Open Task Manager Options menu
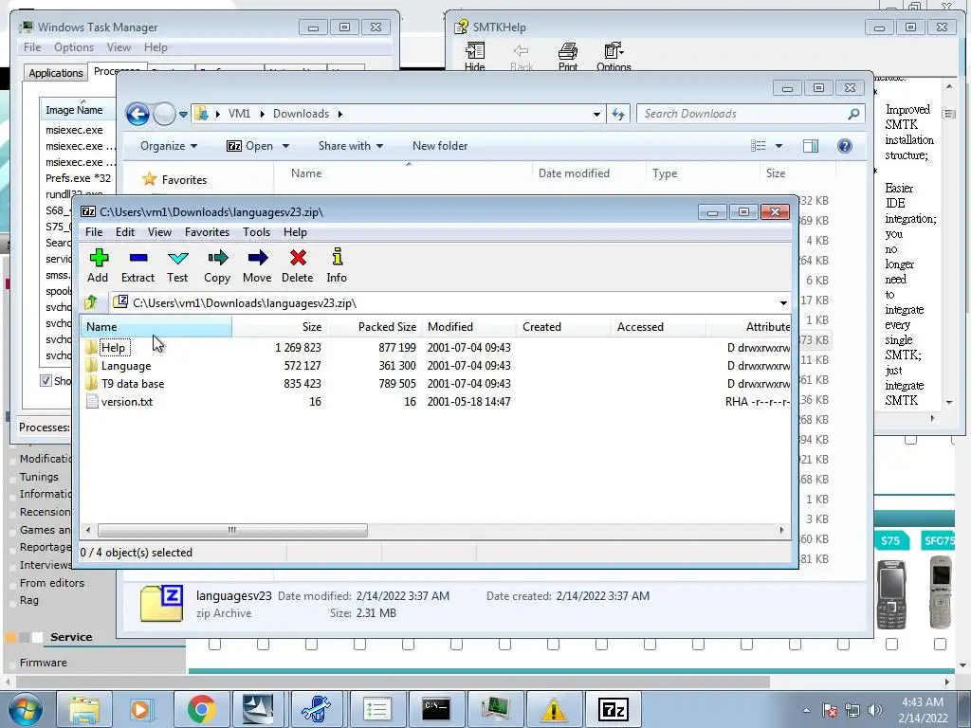The height and width of the screenshot is (728, 971). 74,47
